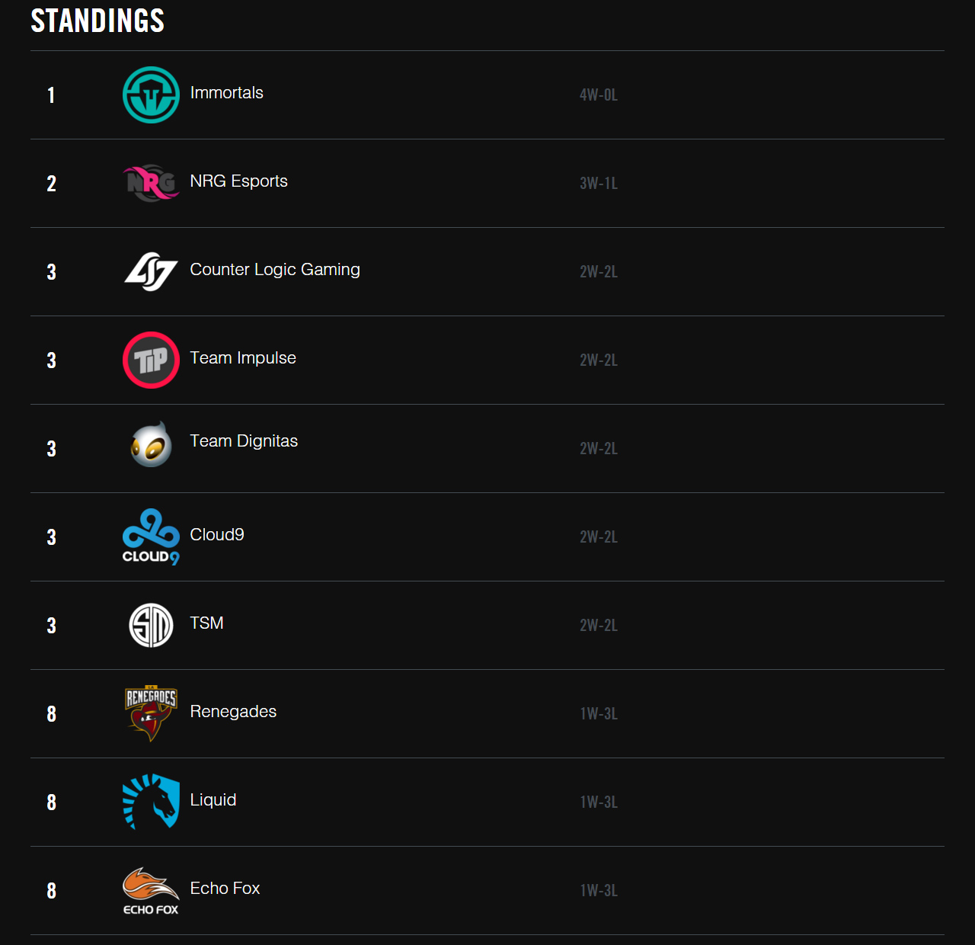Click the rank number 1

[x=51, y=95]
